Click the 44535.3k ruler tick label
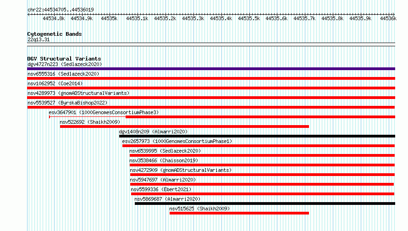 point(193,18)
